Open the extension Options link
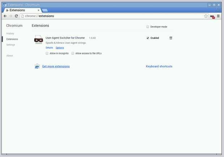 coord(60,48)
